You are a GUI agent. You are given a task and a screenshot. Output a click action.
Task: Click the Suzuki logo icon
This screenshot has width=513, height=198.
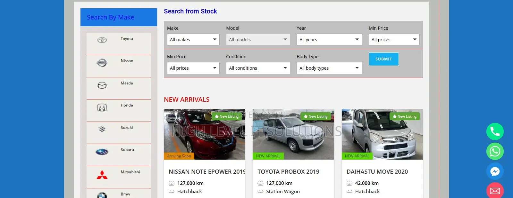click(x=102, y=129)
